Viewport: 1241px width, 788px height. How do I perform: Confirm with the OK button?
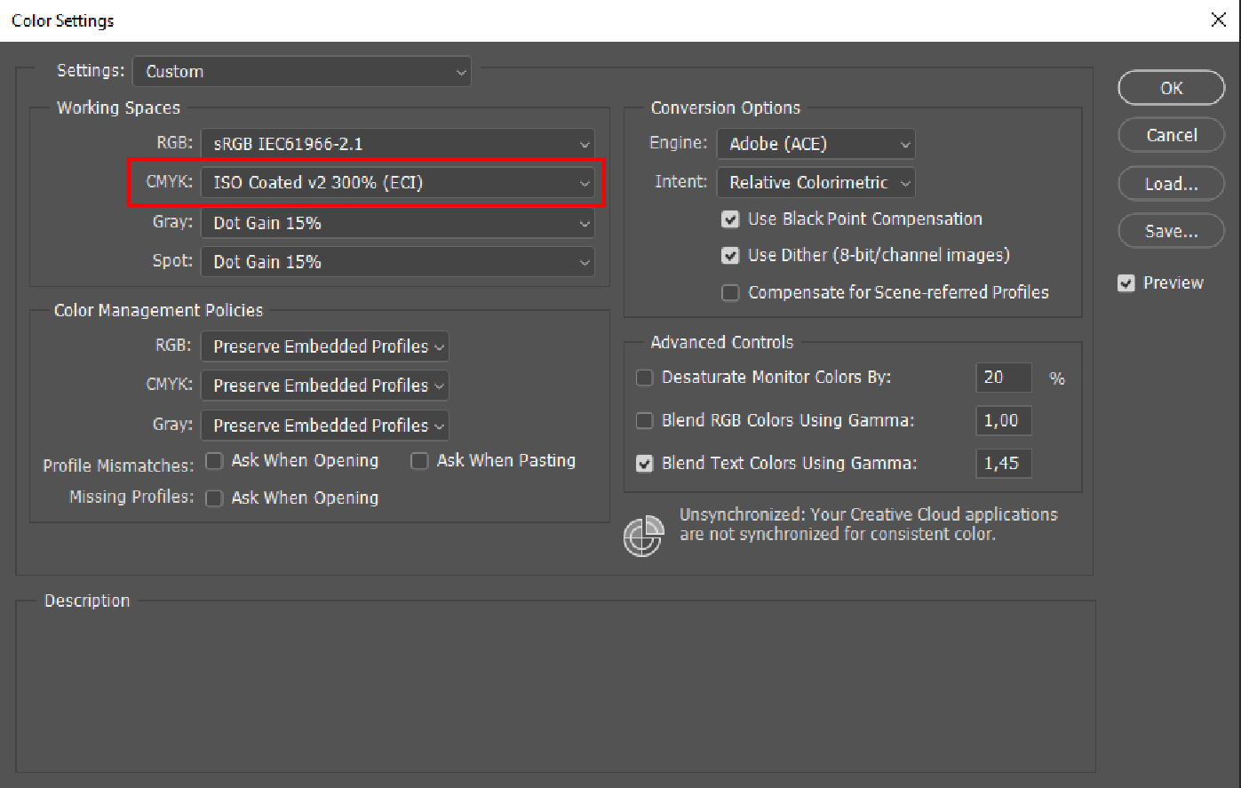pos(1172,88)
